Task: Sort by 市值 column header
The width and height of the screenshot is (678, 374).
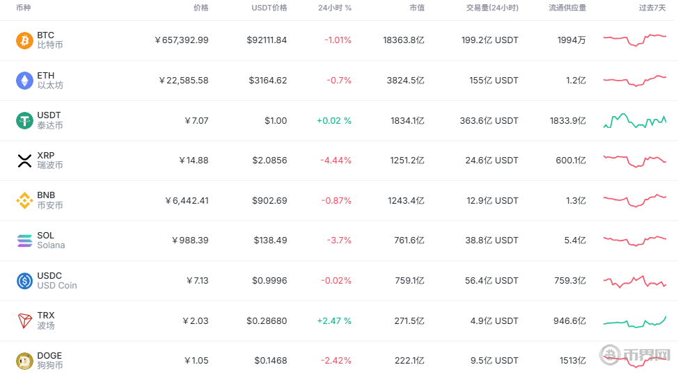Action: pos(416,8)
